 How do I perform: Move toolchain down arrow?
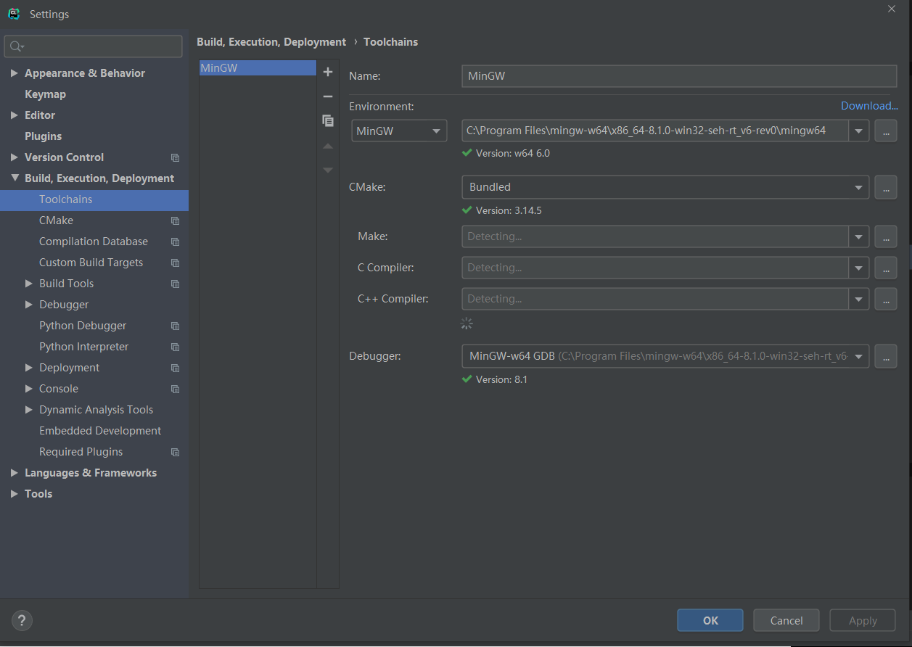328,170
